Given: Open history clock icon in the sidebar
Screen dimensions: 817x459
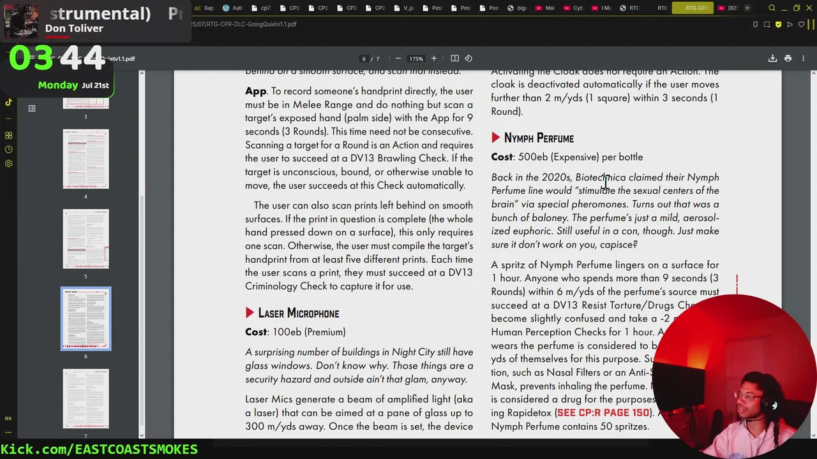Looking at the screenshot, I should (8, 149).
